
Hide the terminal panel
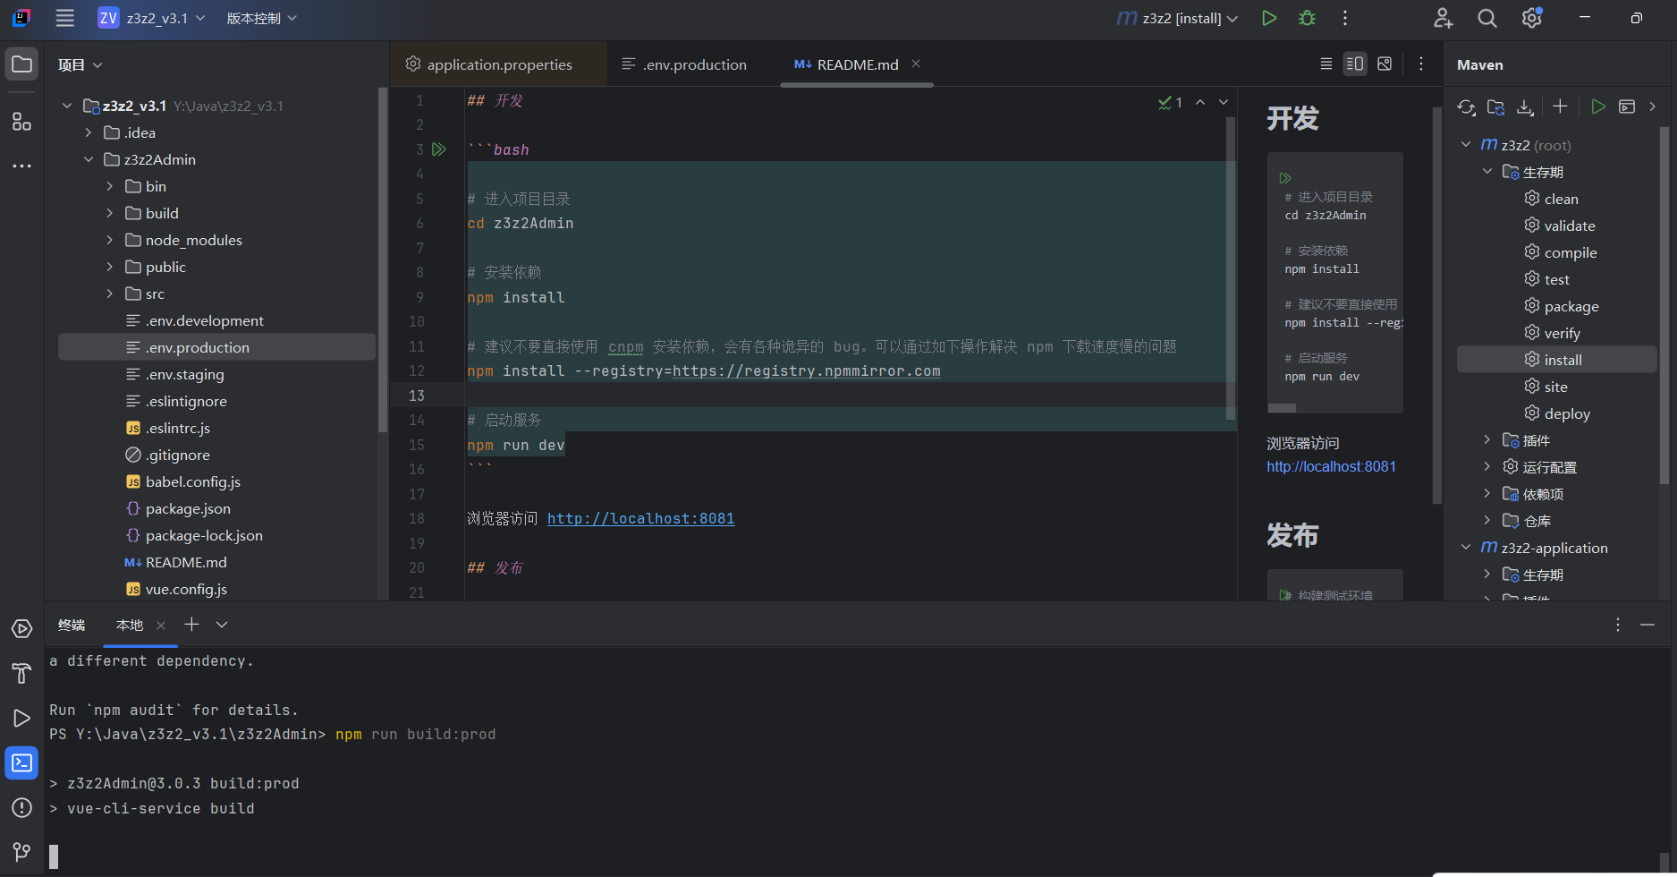click(x=1647, y=625)
